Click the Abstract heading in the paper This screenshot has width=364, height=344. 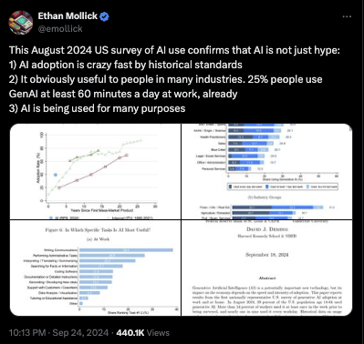[267, 278]
